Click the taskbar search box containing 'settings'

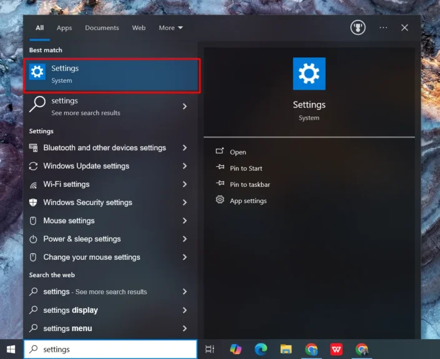(x=110, y=349)
